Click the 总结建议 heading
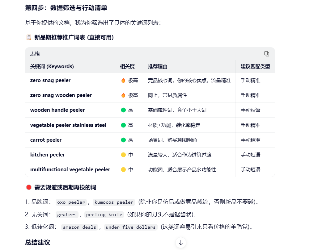Screen dimensions: 331x250 click(37, 242)
